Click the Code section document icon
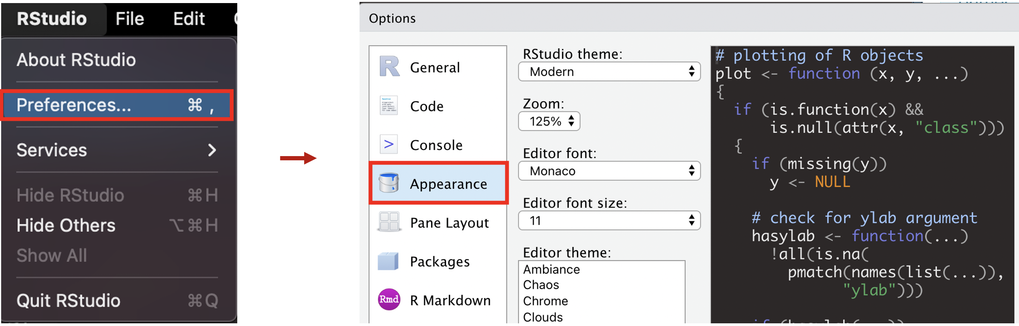Viewport: 1019px width, 326px height. (x=388, y=106)
